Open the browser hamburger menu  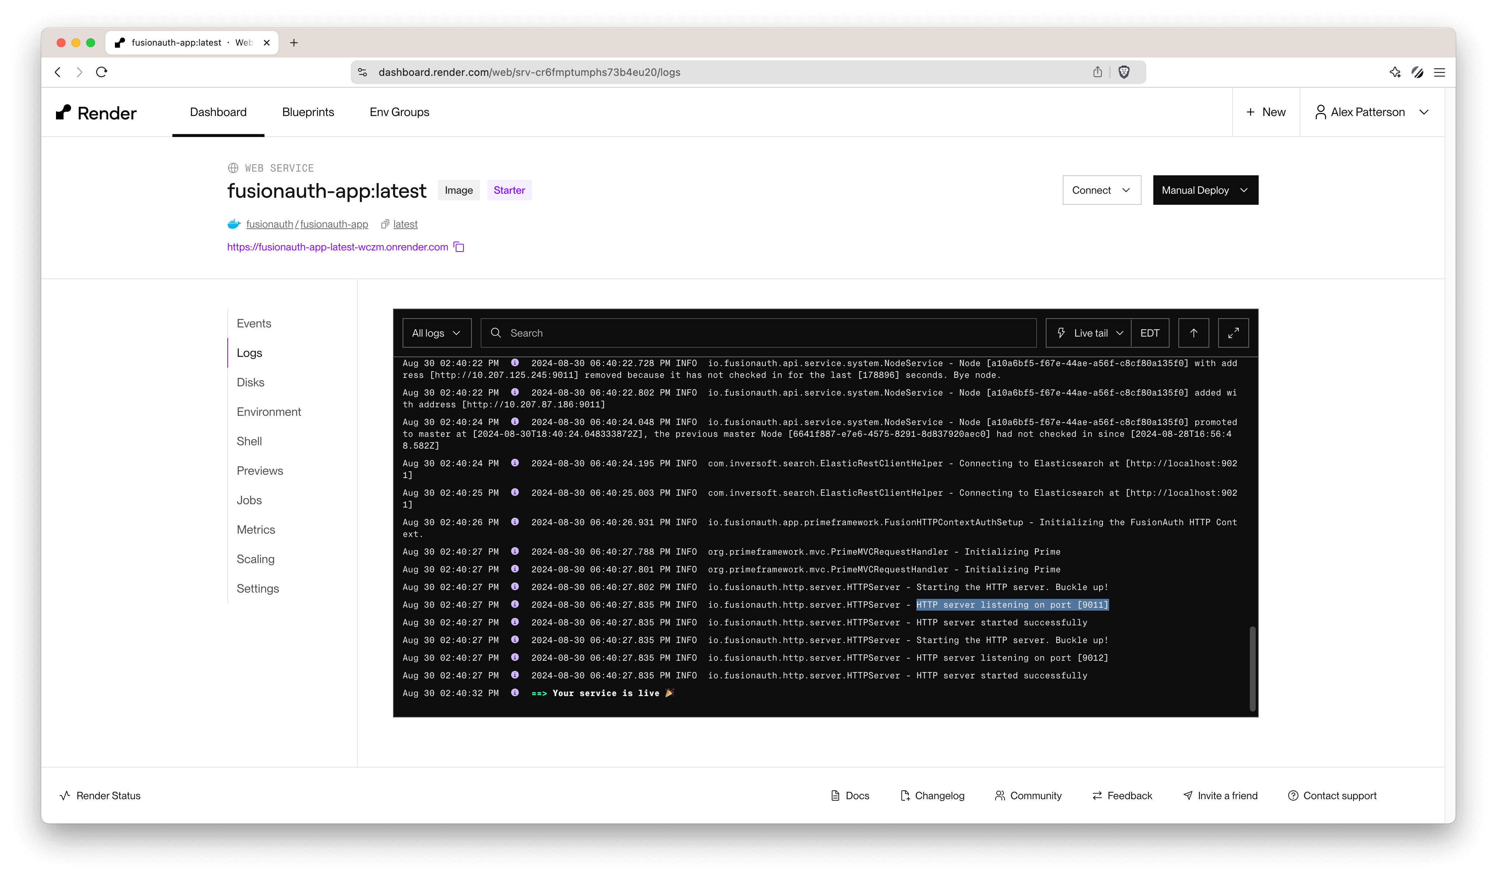pyautogui.click(x=1440, y=72)
